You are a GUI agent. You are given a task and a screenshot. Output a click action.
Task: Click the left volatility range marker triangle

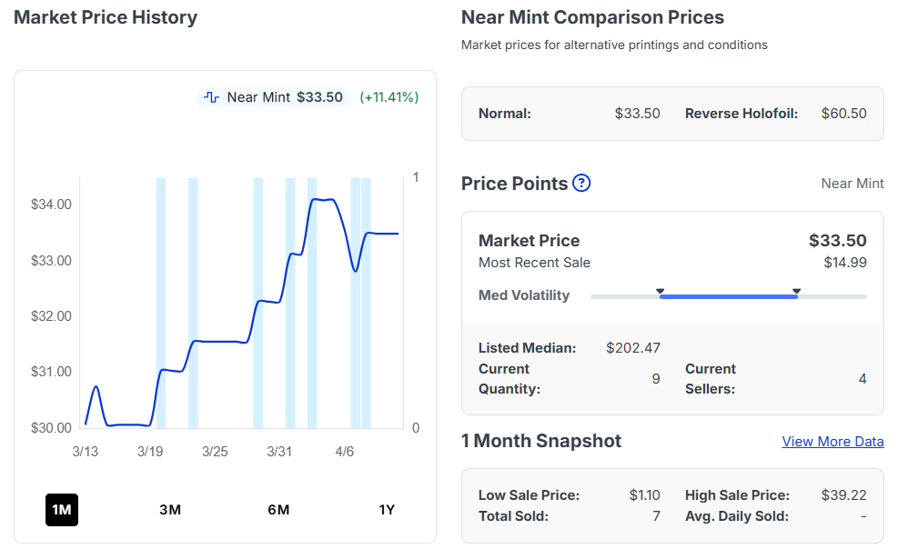pos(661,291)
